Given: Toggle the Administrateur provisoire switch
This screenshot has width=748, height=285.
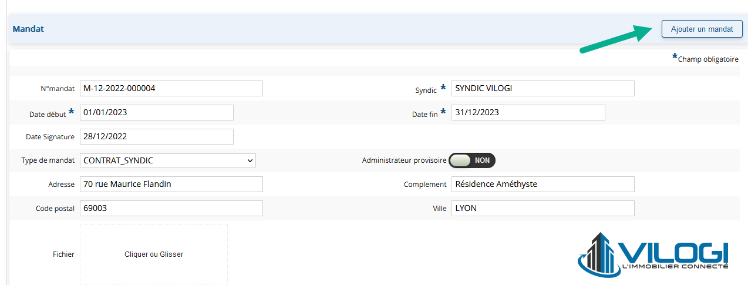Looking at the screenshot, I should 472,160.
